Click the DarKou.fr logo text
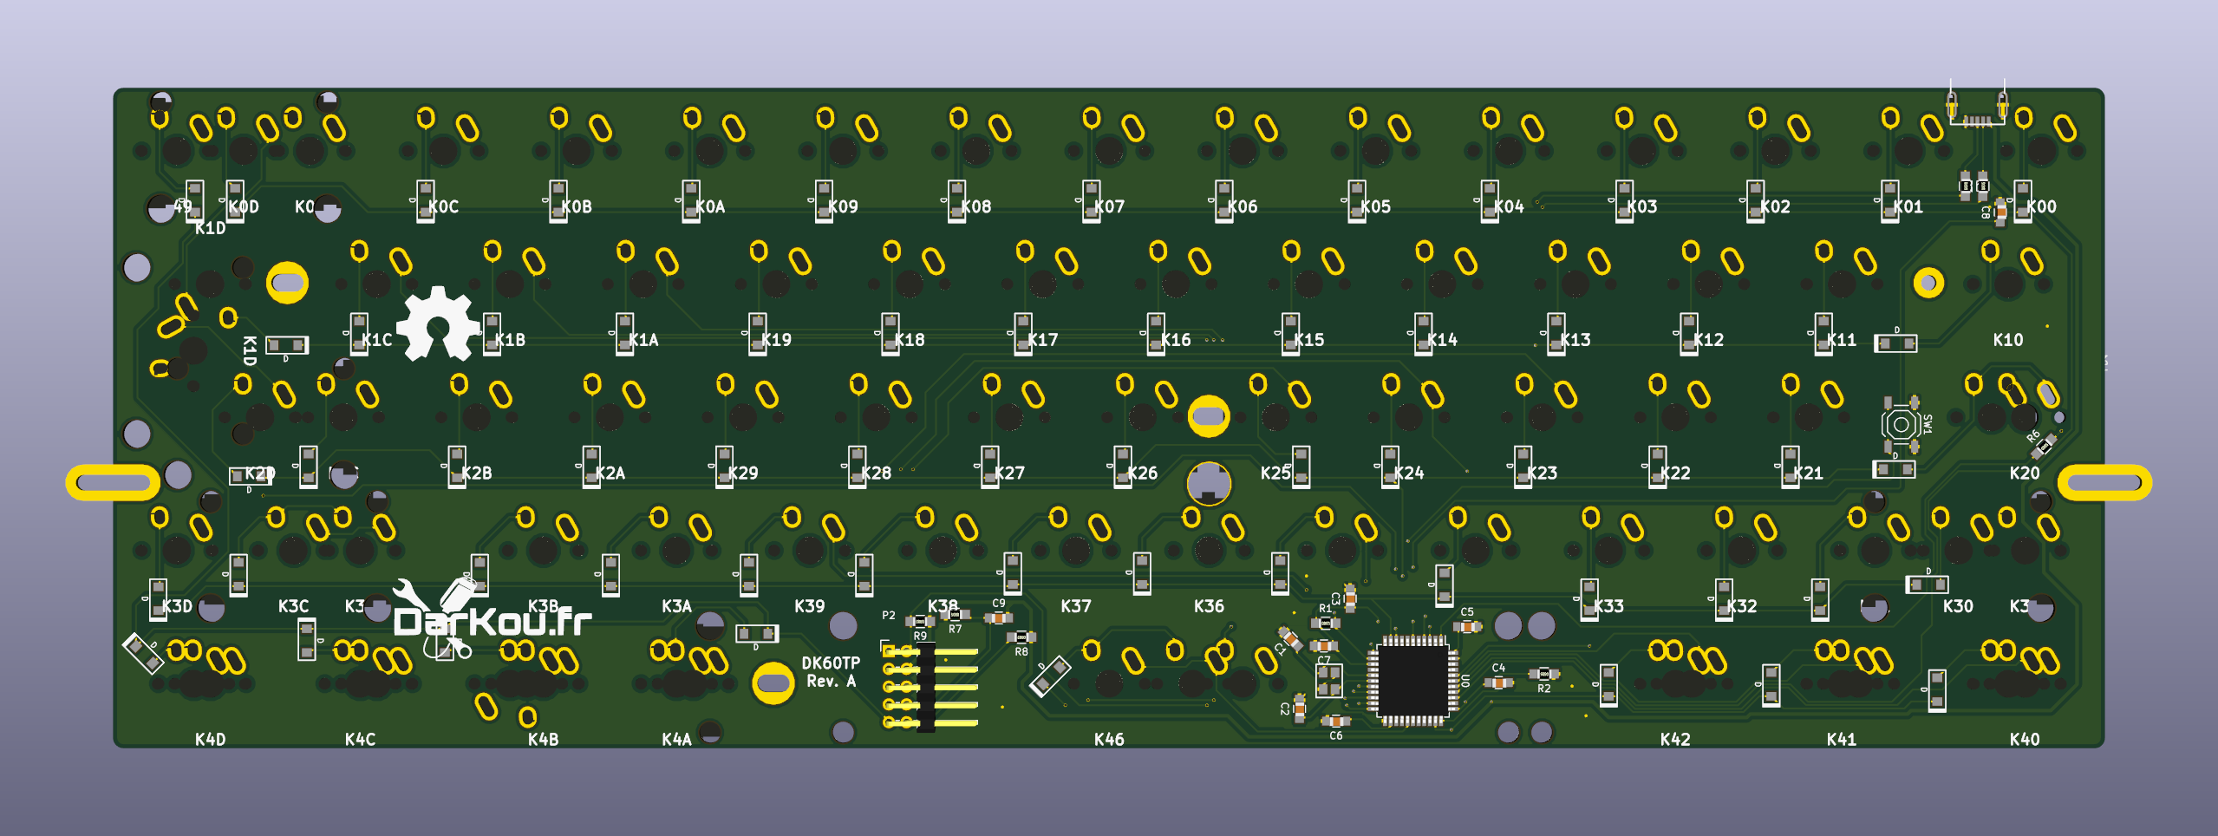This screenshot has width=2218, height=836. pos(492,621)
